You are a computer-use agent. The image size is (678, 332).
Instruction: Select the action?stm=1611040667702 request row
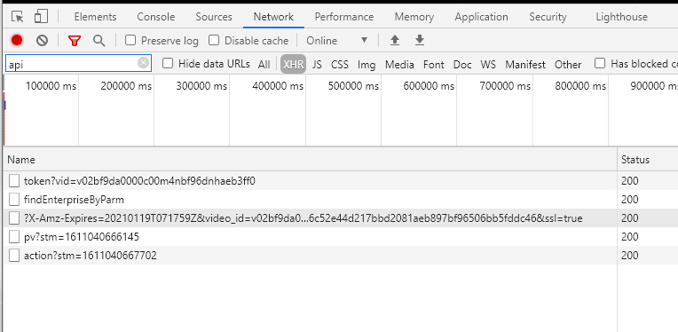310,255
